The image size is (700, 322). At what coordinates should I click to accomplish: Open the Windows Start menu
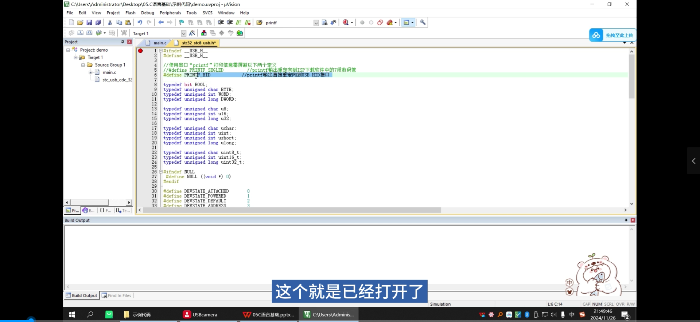click(x=72, y=314)
